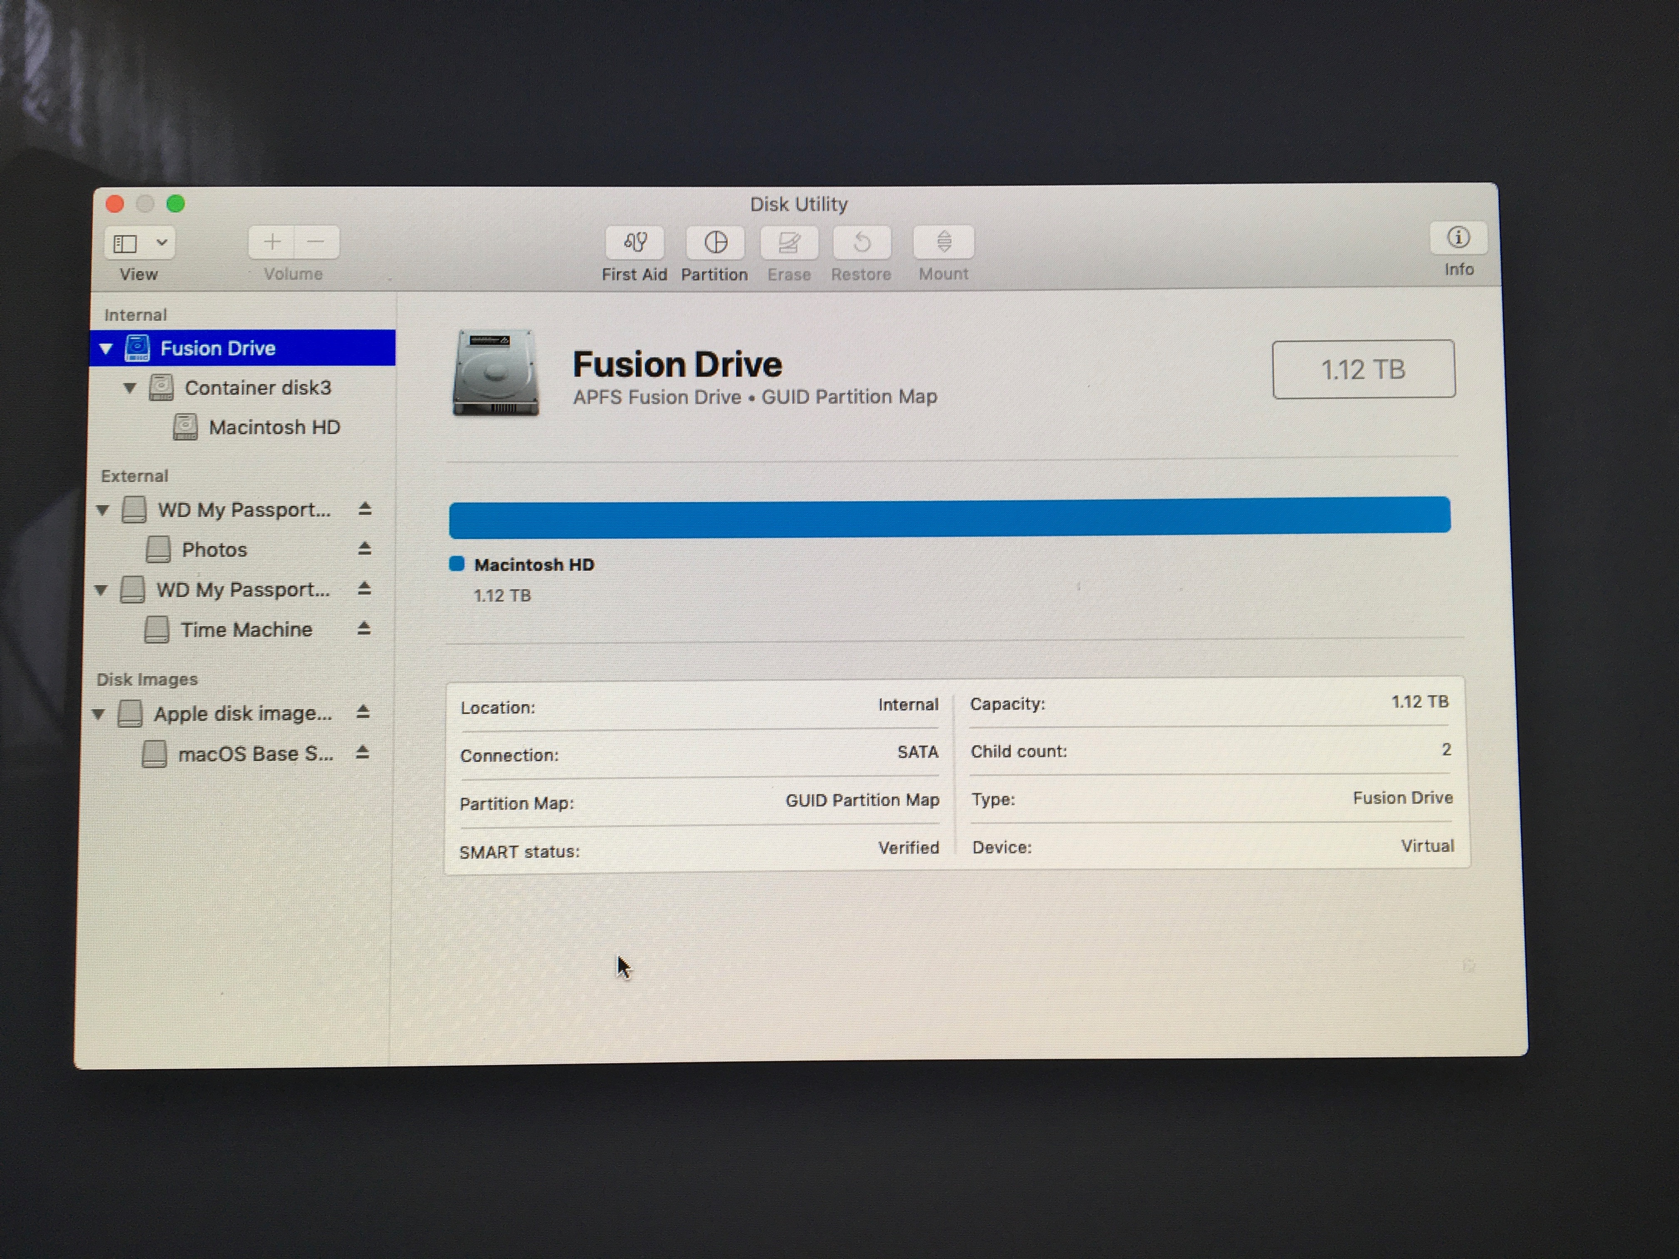Eject the Photos volume

click(364, 548)
